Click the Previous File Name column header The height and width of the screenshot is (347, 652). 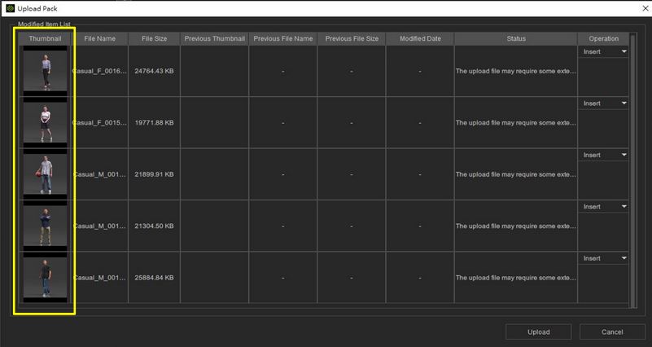(283, 39)
